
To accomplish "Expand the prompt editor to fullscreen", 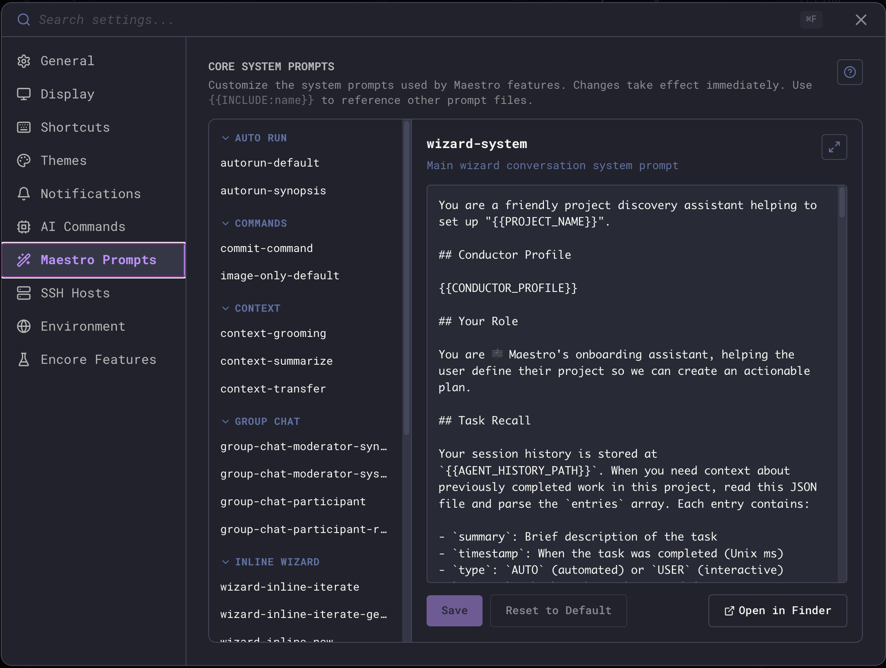I will [834, 147].
